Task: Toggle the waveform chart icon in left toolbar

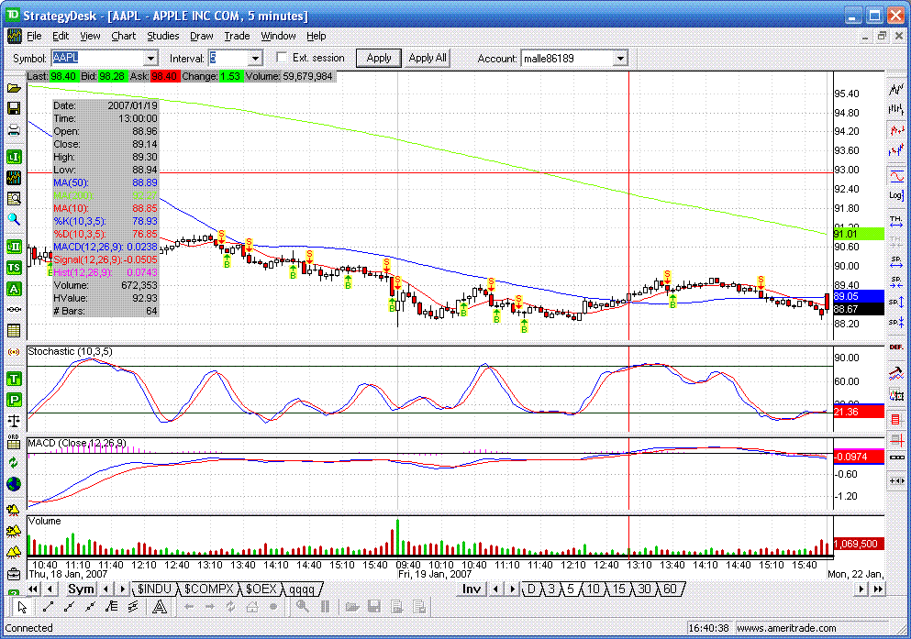Action: point(14,178)
